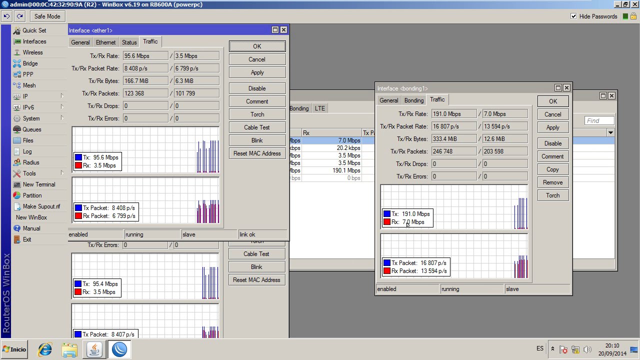Screen dimensions: 640x360
Task: Select Traffic tab in ether1 window
Action: pyautogui.click(x=150, y=41)
